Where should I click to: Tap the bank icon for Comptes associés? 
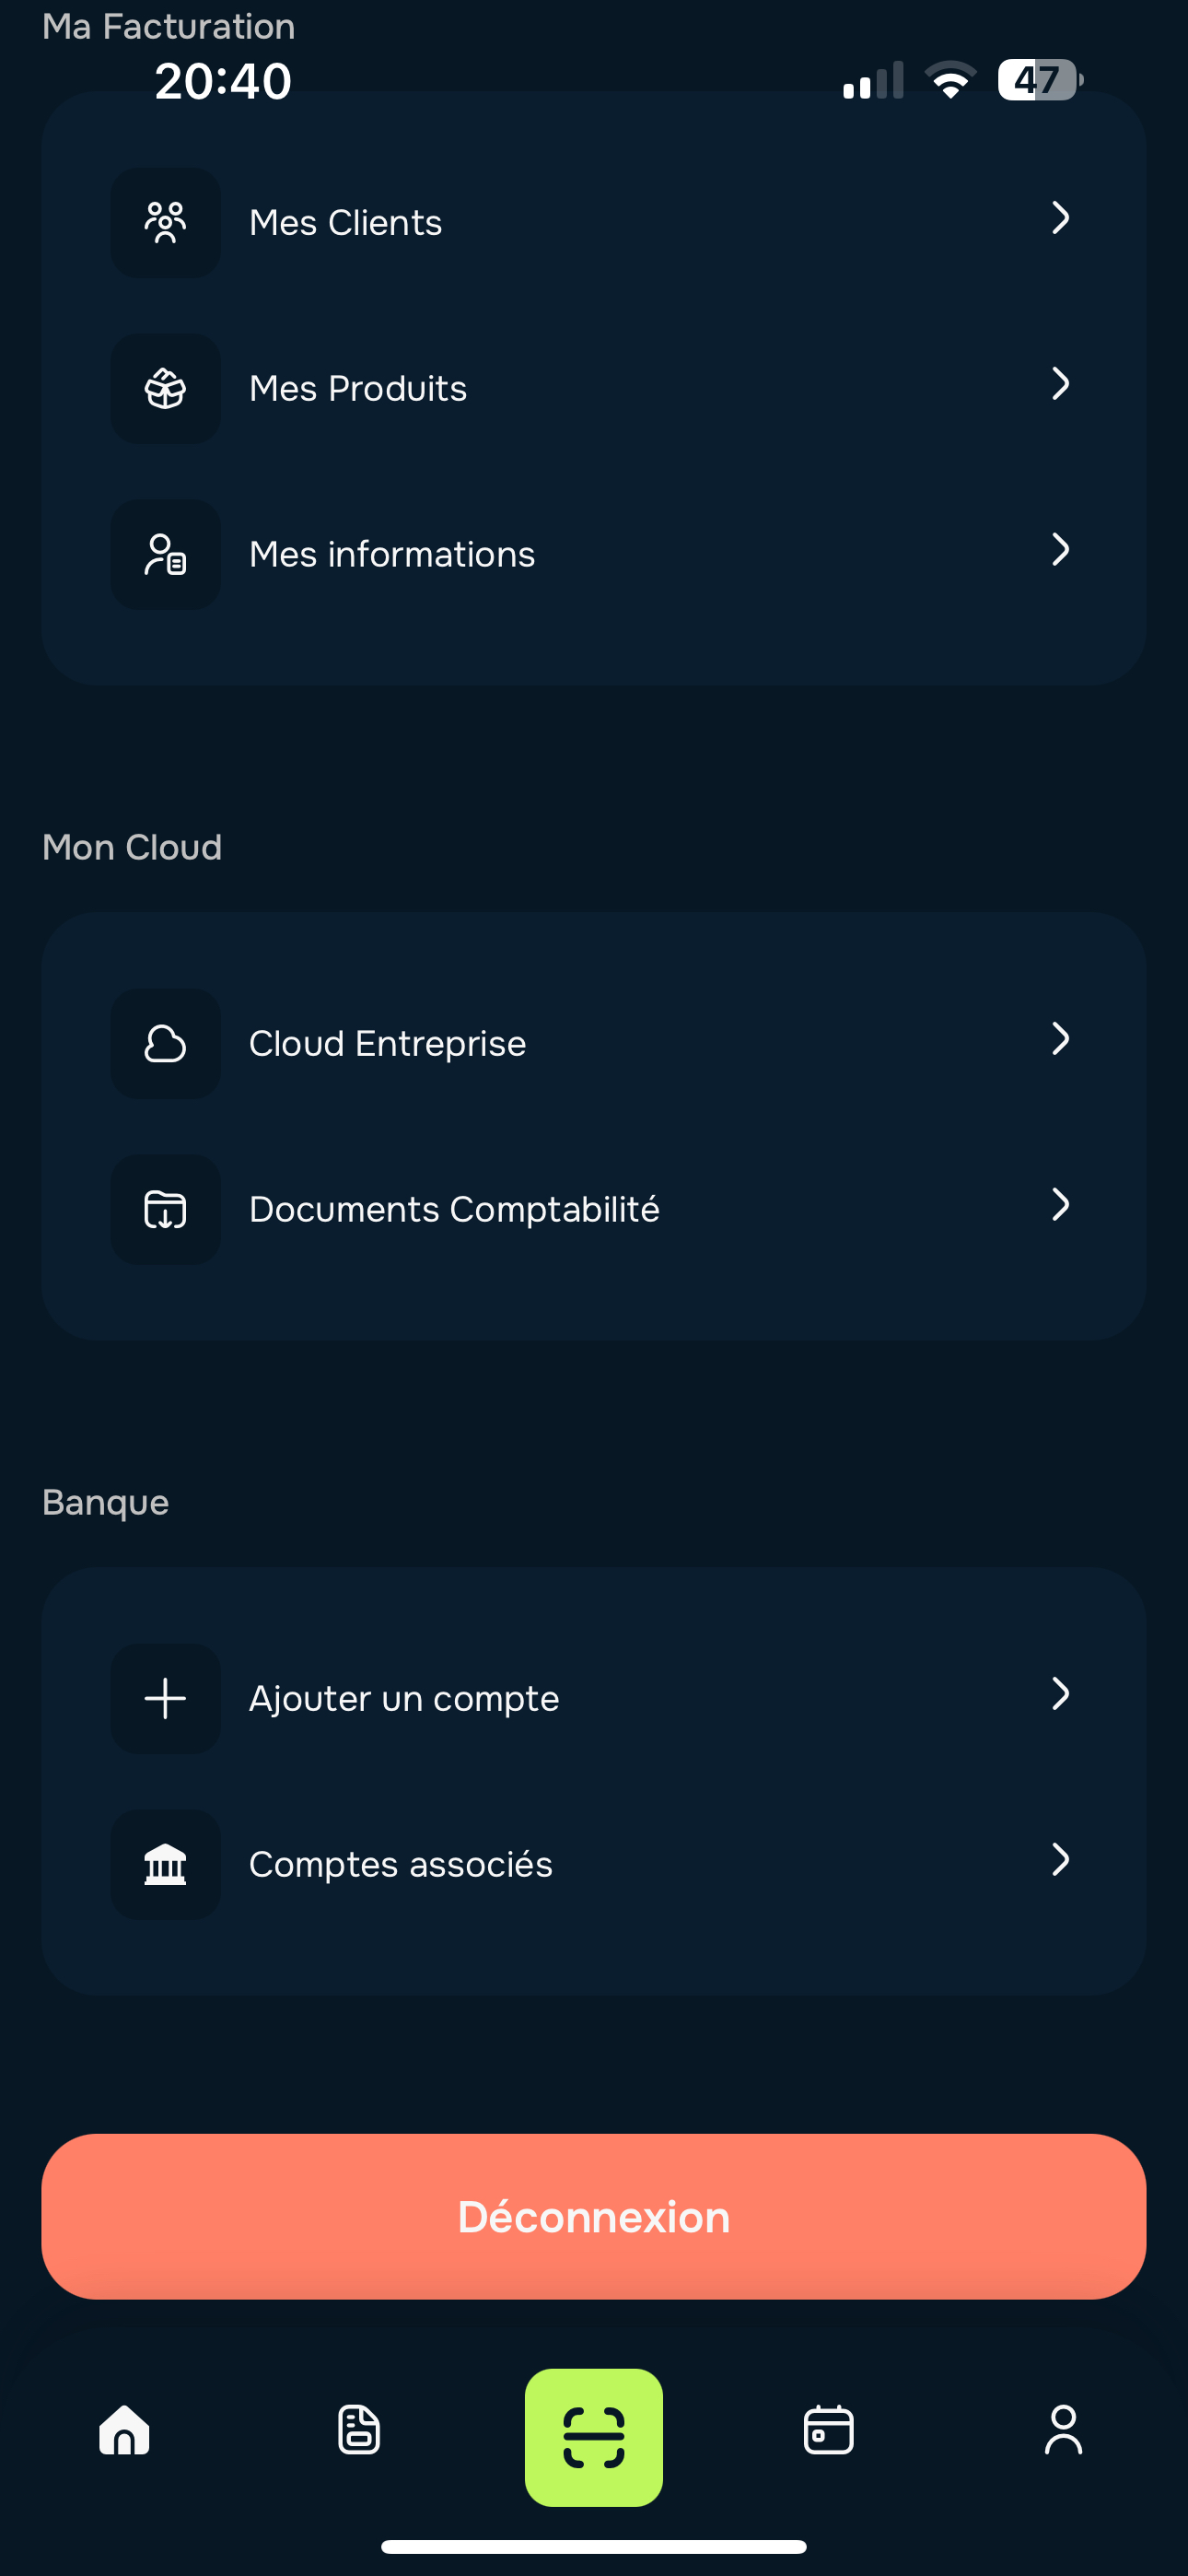click(x=165, y=1865)
